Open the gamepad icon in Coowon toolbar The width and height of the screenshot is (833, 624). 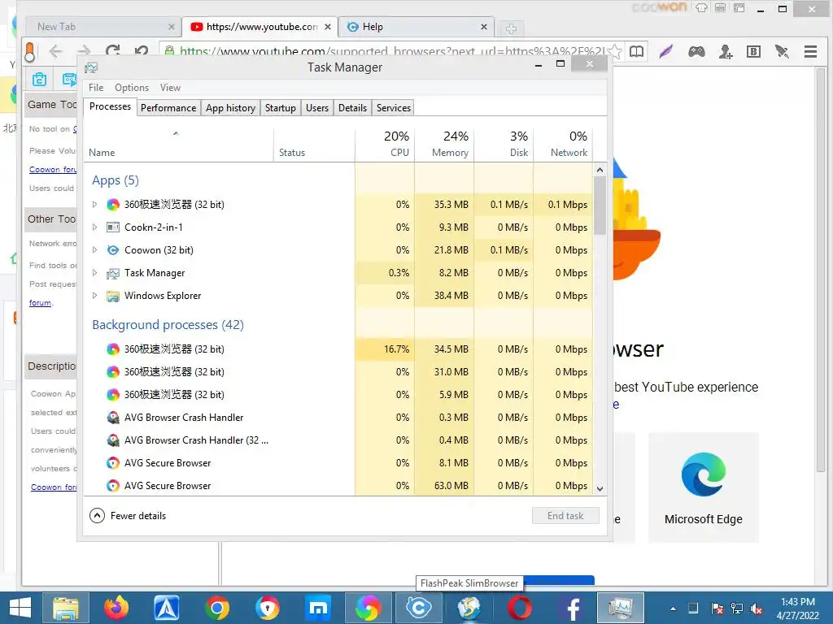[696, 51]
